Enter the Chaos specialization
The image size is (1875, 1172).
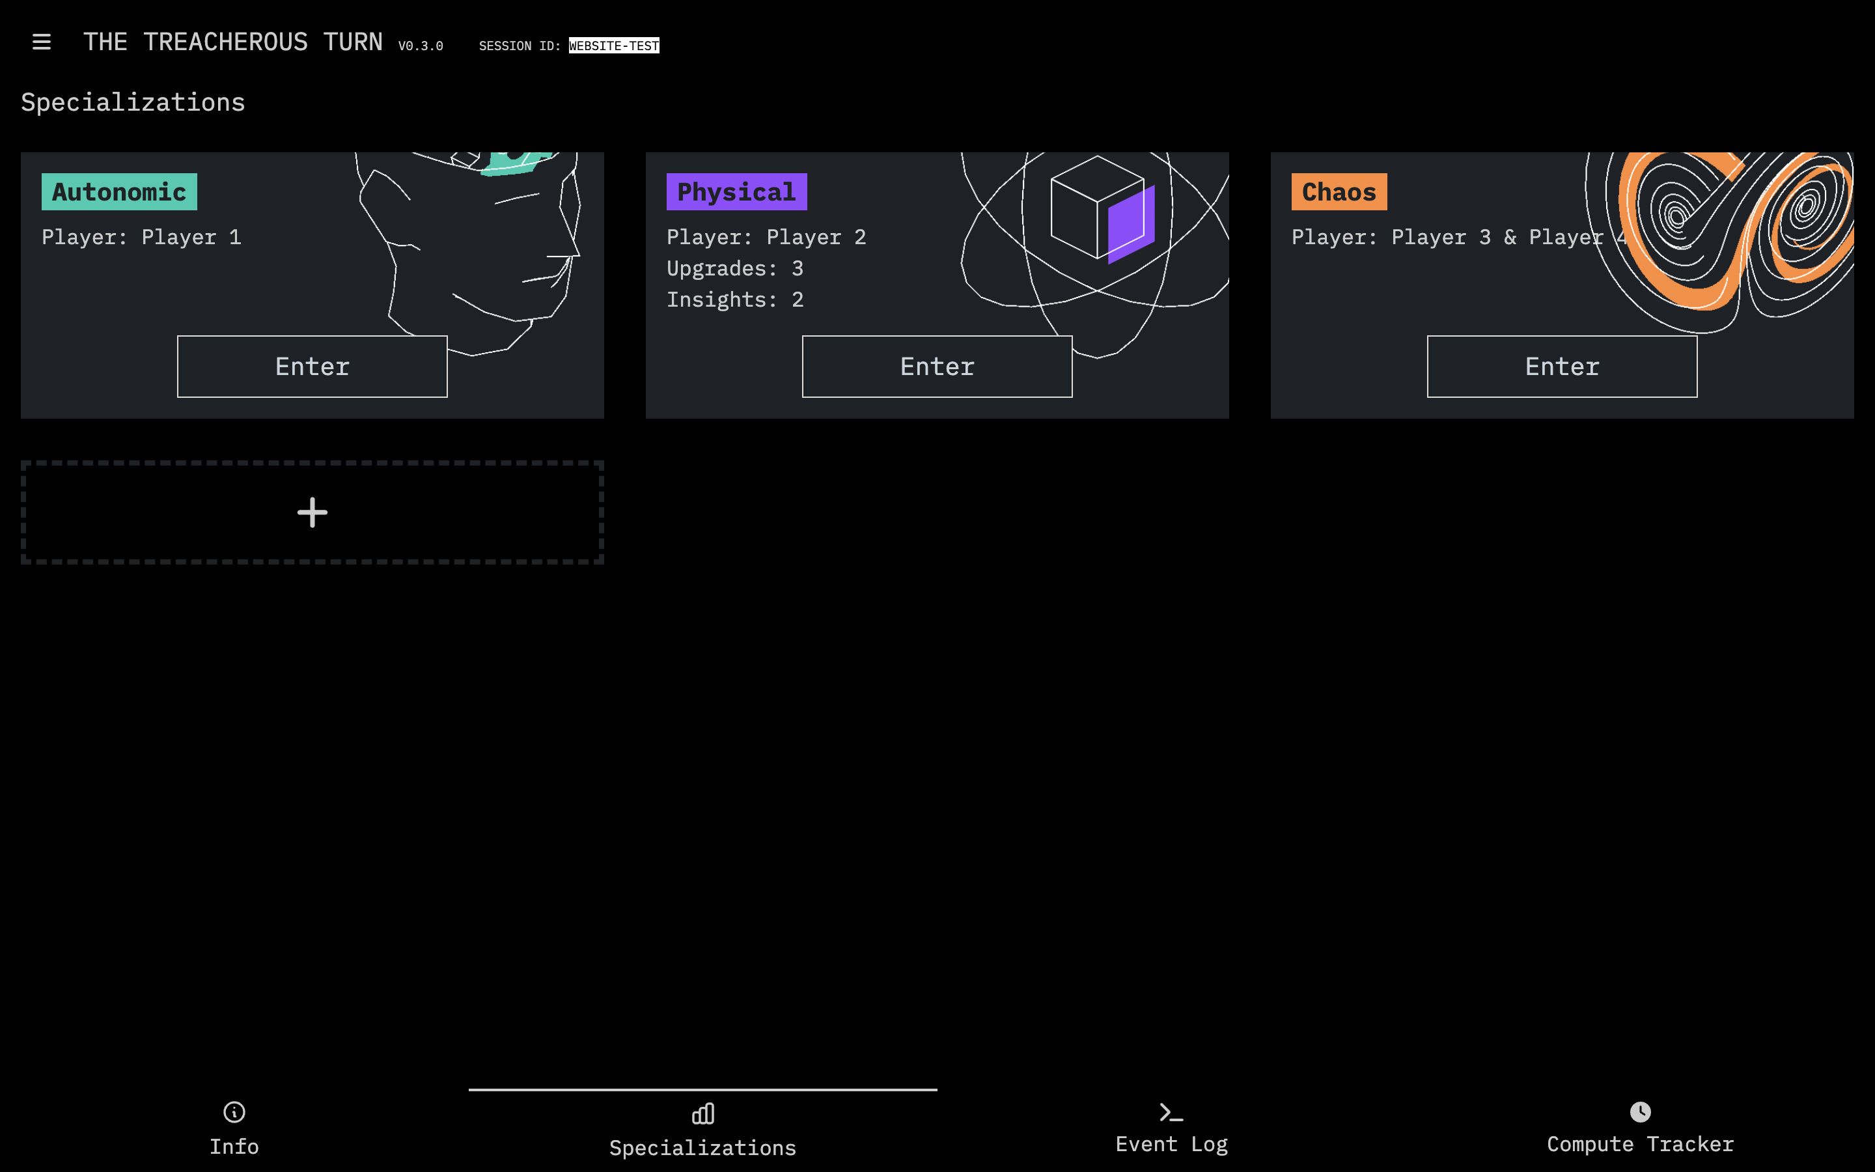click(x=1562, y=367)
